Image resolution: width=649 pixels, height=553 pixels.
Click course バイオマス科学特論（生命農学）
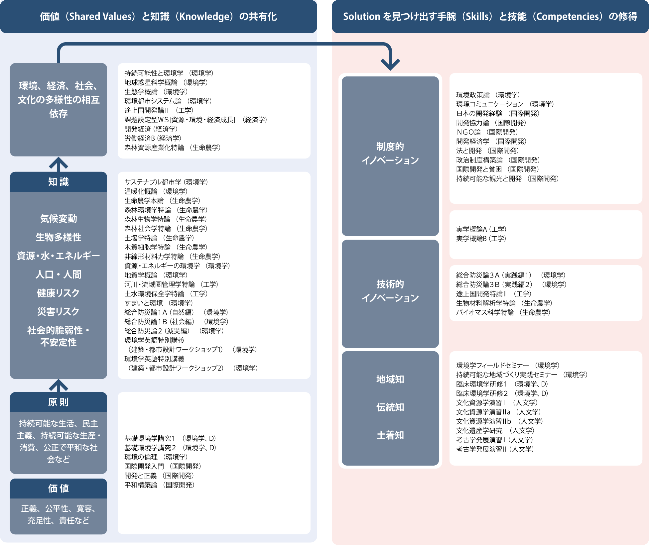(x=503, y=312)
